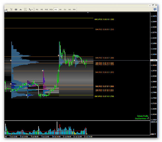Select the rectangle drawing tool
The width and height of the screenshot is (162, 142).
pyautogui.click(x=16, y=10)
